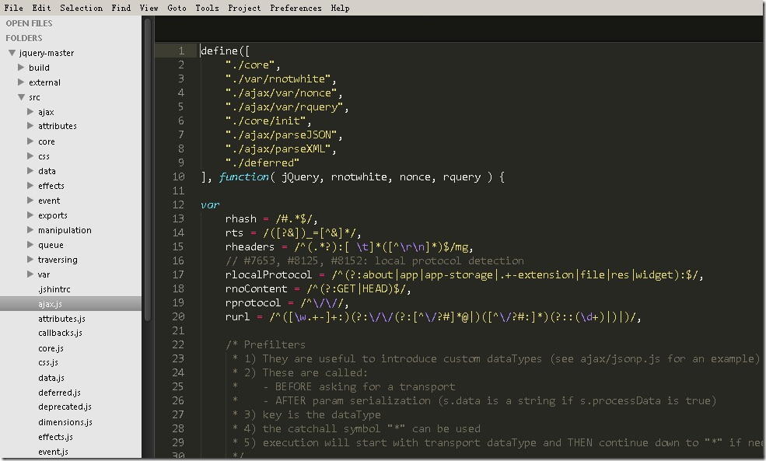766x461 pixels.
Task: Open deprecated.js file
Action: tap(65, 407)
